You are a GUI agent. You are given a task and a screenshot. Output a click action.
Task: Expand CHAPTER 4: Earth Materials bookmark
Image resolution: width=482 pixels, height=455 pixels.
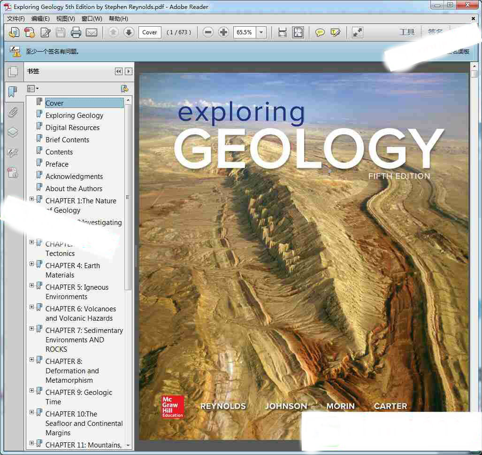[31, 264]
